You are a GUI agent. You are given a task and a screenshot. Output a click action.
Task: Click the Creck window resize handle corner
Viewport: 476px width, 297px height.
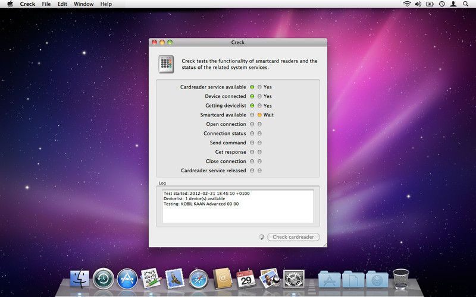coord(325,245)
